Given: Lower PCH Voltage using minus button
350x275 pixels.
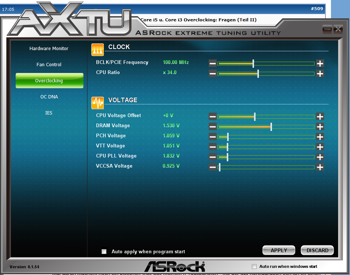Looking at the screenshot, I should pos(213,137).
